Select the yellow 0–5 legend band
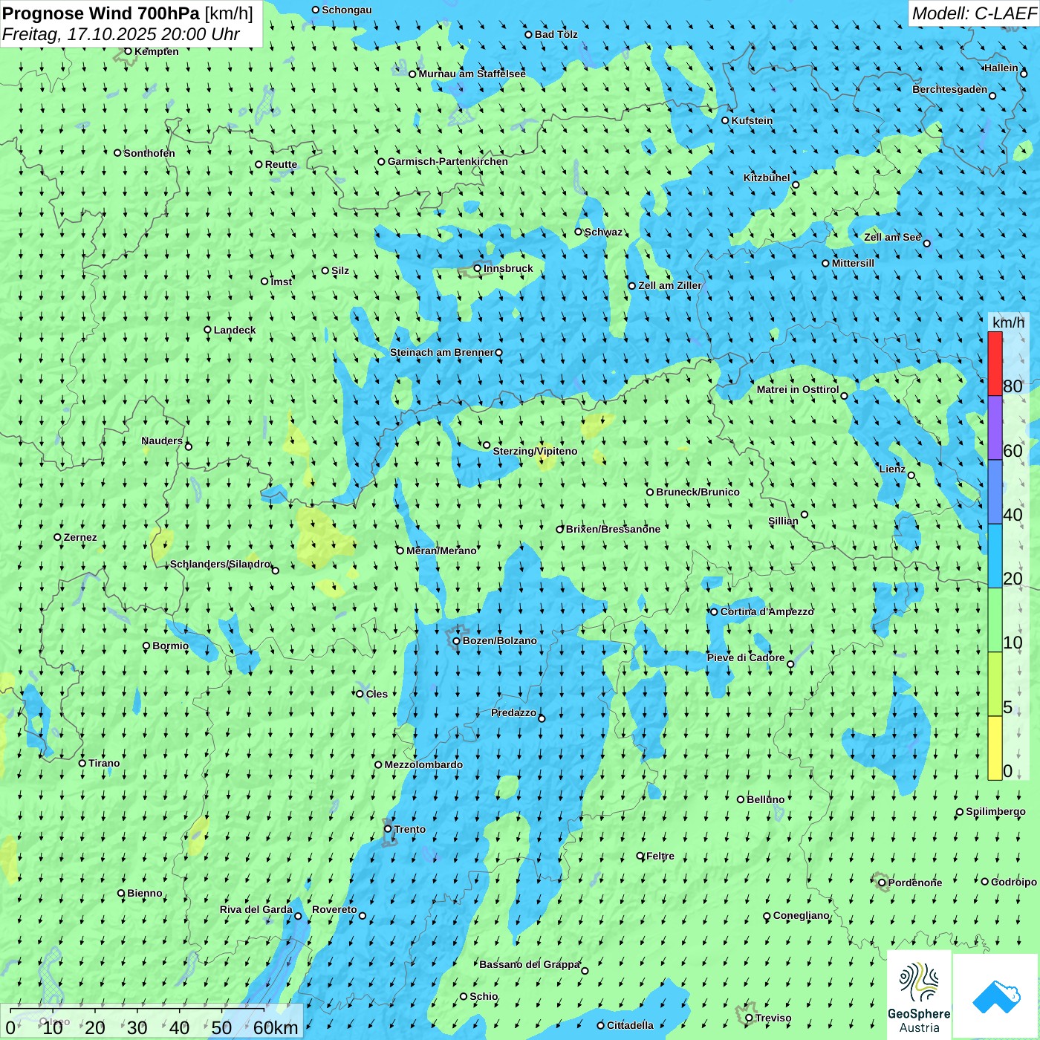The width and height of the screenshot is (1040, 1040). click(x=995, y=748)
